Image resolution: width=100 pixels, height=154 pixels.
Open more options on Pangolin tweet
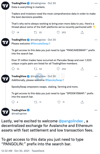tap(96, 110)
